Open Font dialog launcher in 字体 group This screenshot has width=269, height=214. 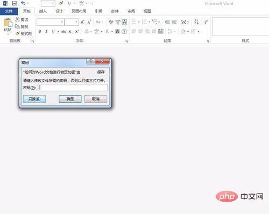pyautogui.click(x=126, y=41)
